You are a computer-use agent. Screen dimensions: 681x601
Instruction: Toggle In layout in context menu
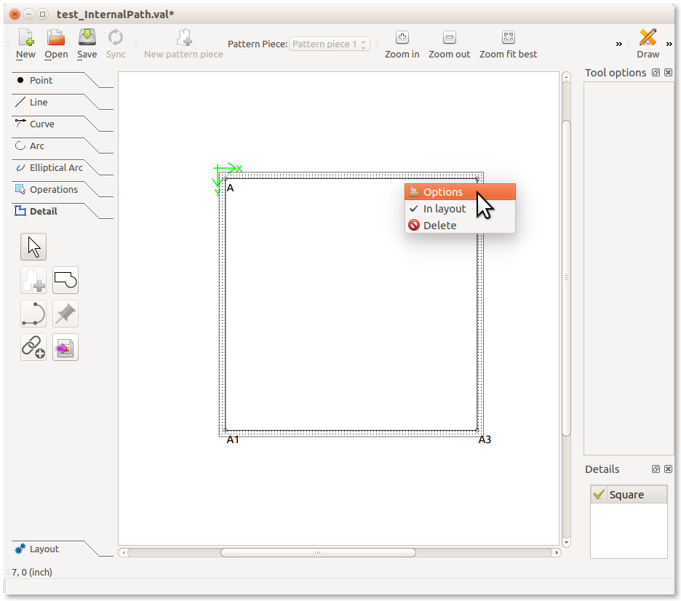(460, 209)
